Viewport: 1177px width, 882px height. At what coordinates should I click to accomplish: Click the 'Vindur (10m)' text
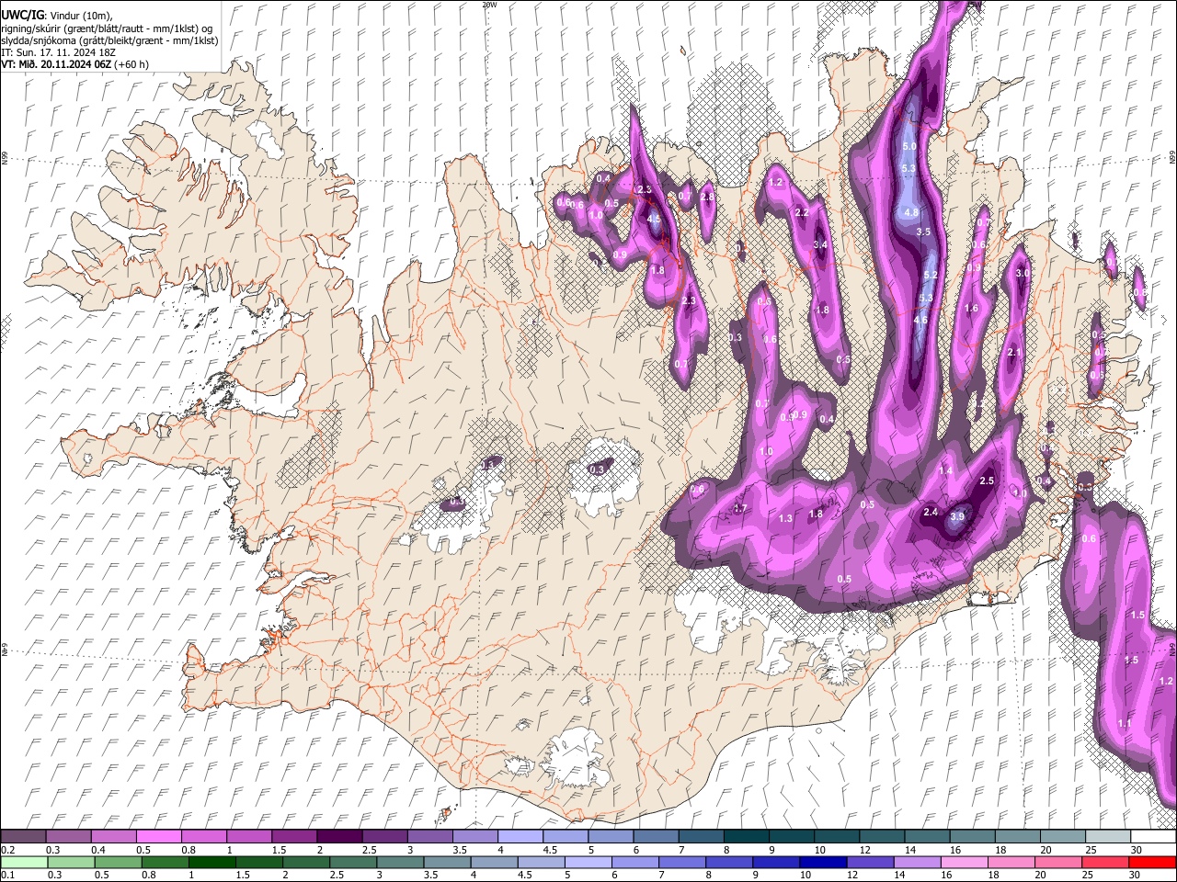pos(83,16)
